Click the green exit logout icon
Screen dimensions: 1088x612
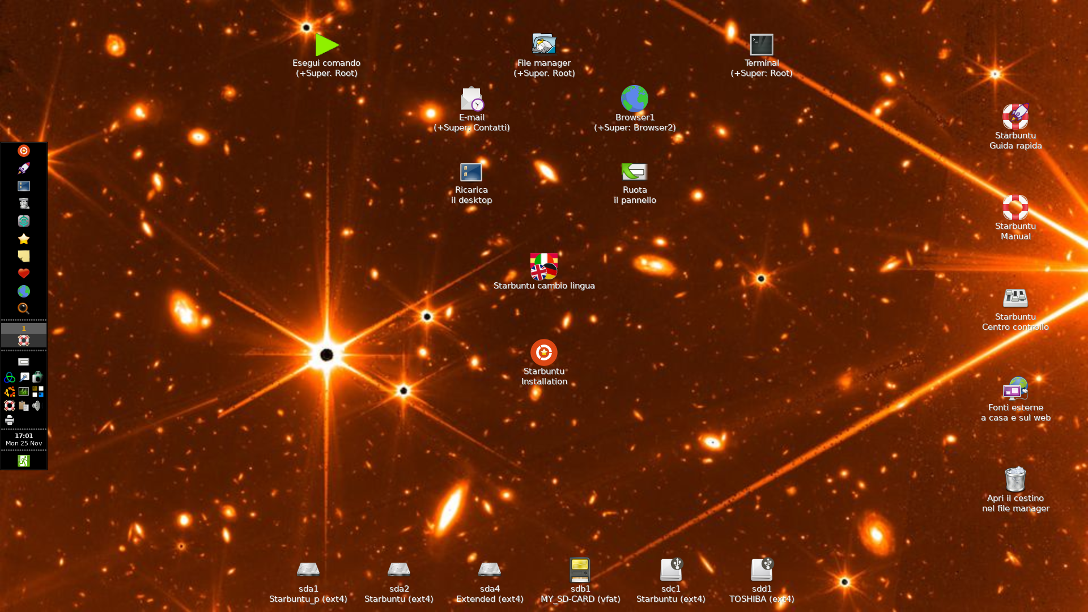tap(24, 461)
